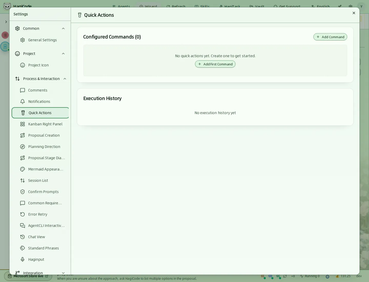Click the smiley icon beside Project Icon

tap(23, 65)
